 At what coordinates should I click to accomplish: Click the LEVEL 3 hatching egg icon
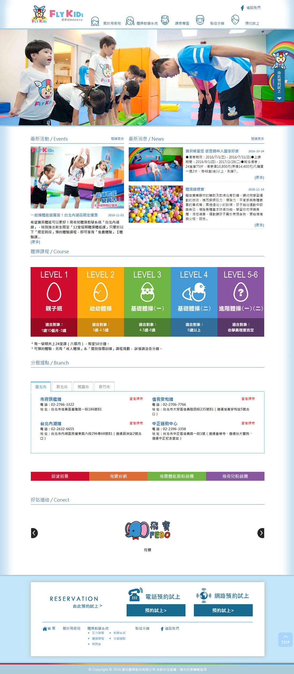tap(147, 292)
